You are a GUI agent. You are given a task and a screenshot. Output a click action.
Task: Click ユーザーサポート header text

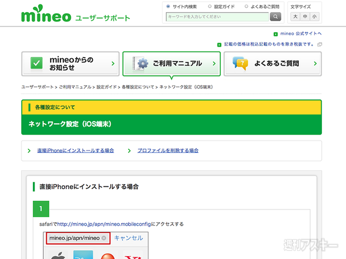103,18
